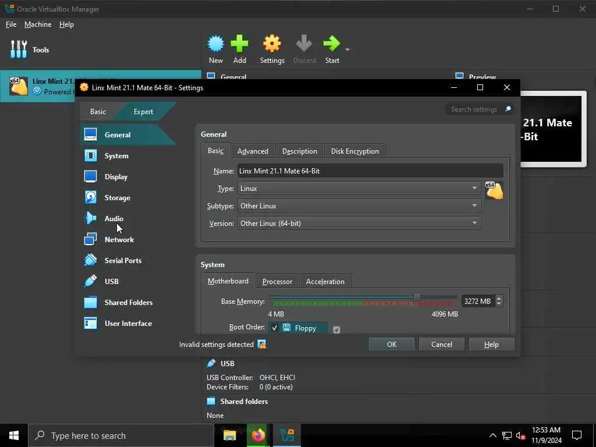Open User Interface settings category

point(127,323)
